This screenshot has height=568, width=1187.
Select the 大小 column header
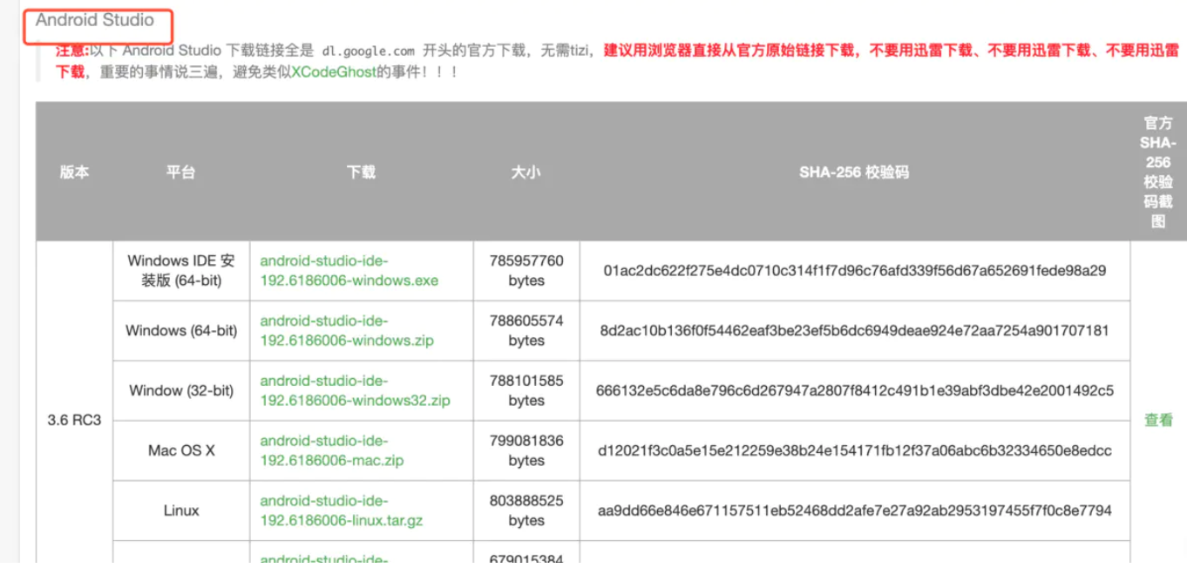526,172
